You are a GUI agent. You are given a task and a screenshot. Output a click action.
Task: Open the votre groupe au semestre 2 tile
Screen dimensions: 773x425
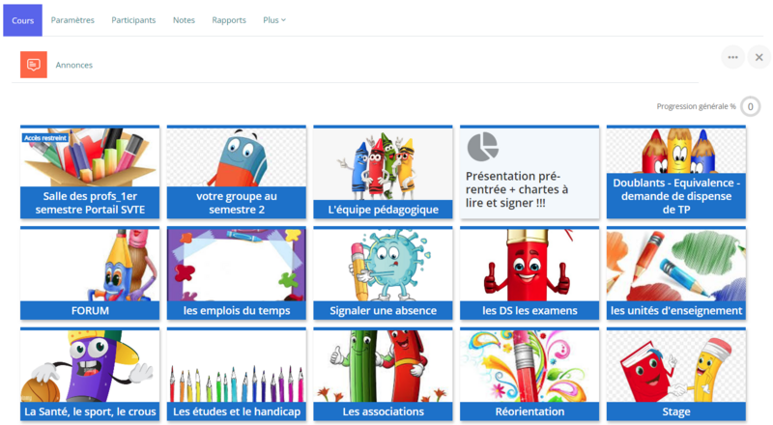click(x=237, y=172)
